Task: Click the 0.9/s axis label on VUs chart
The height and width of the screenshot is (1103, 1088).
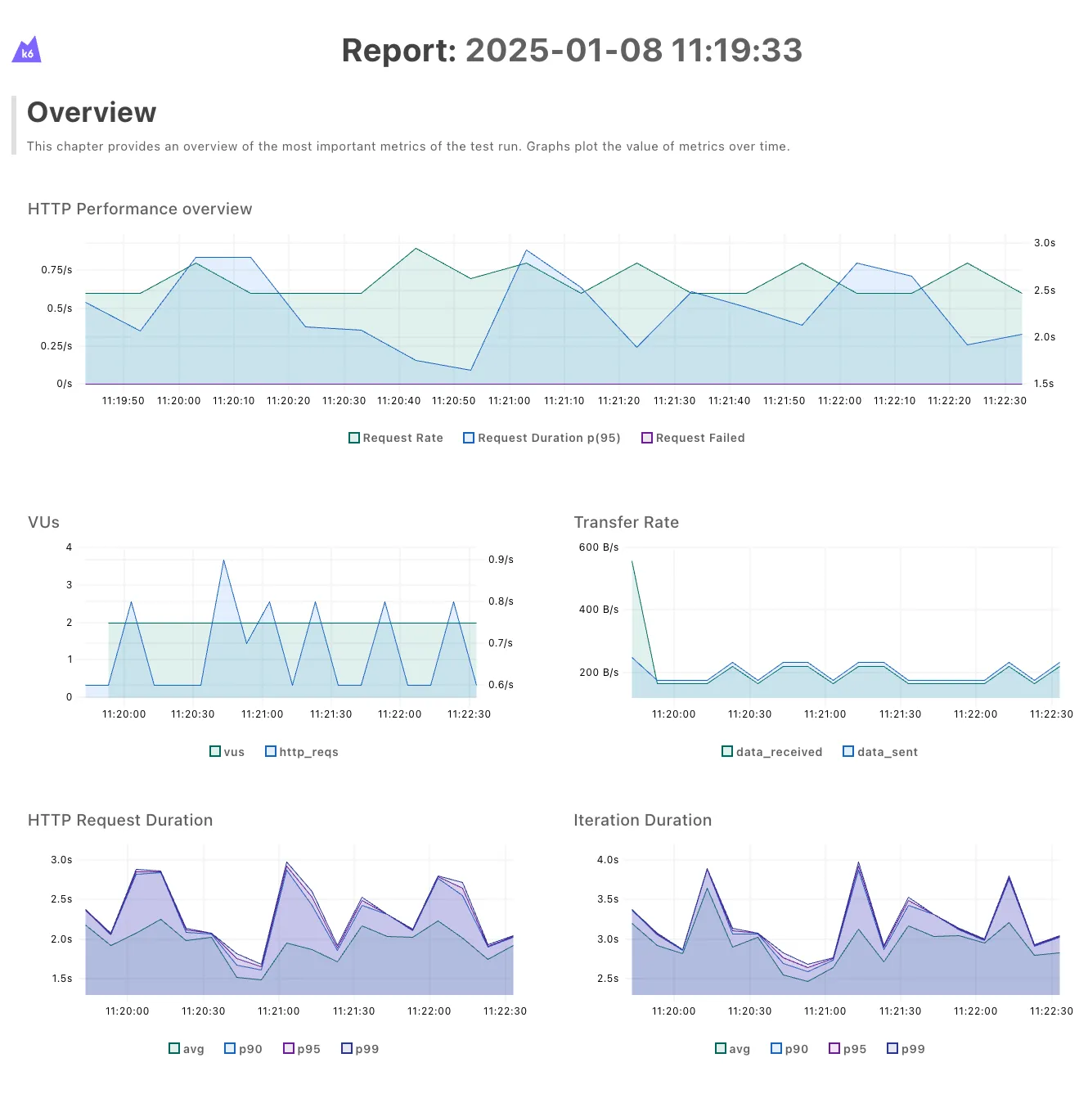Action: tap(501, 560)
